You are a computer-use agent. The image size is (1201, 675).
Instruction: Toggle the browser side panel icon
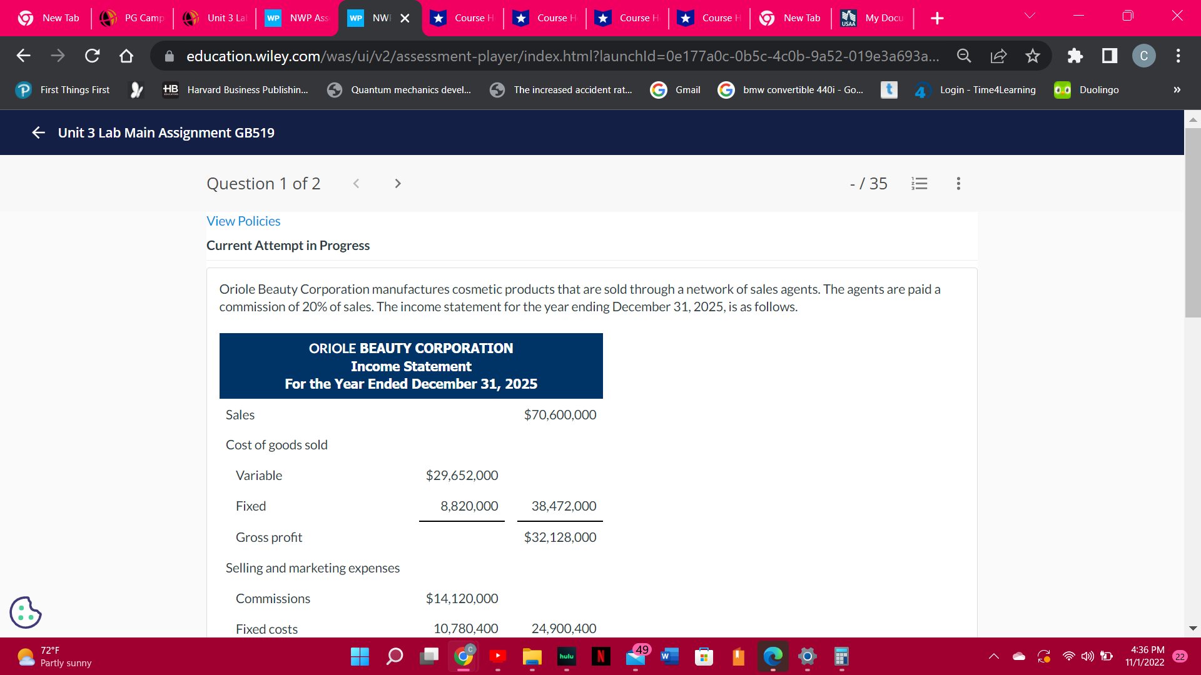[x=1109, y=56]
